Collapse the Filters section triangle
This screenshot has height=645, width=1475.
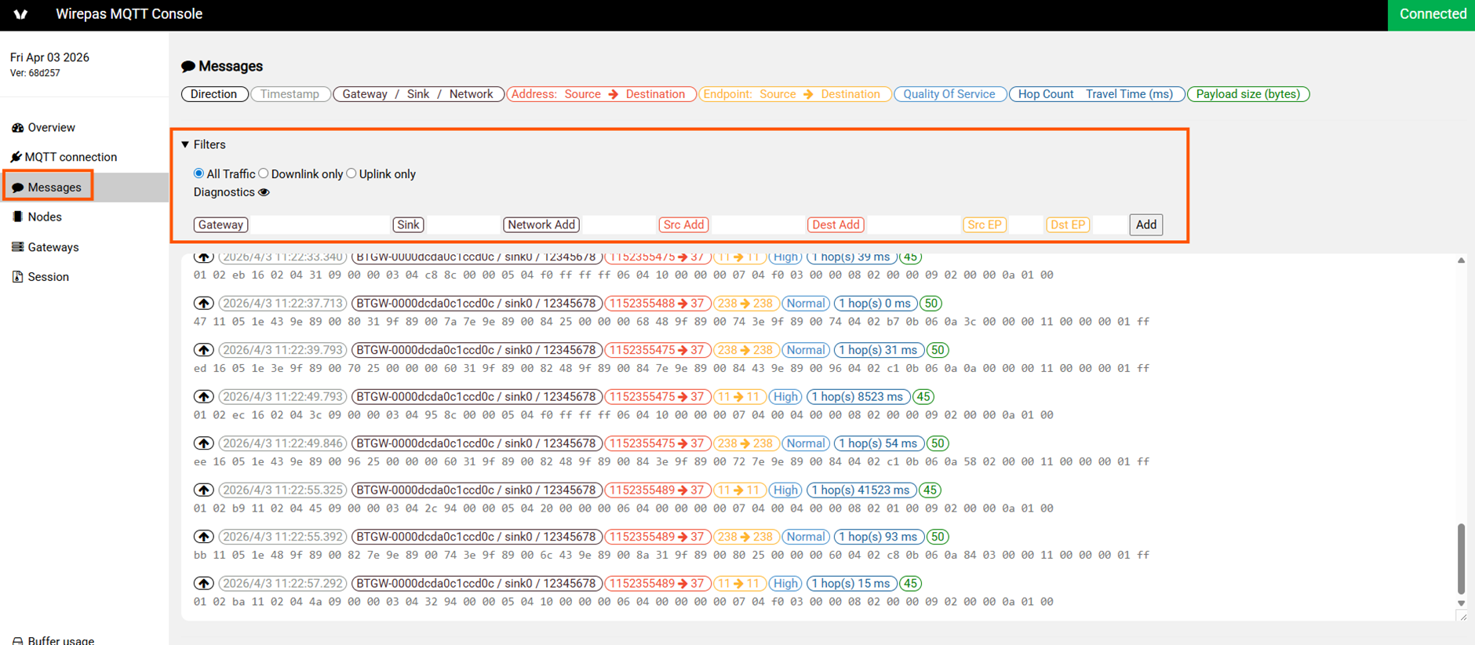click(x=185, y=144)
